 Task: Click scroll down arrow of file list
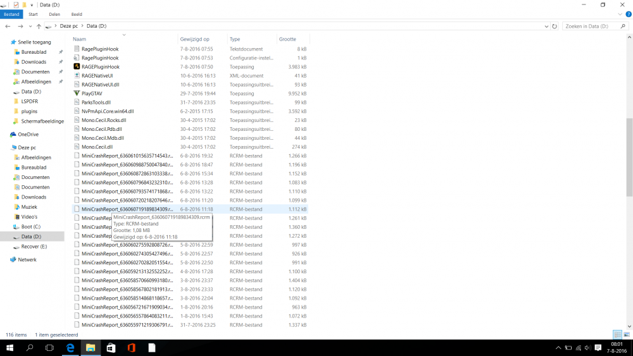pyautogui.click(x=629, y=326)
